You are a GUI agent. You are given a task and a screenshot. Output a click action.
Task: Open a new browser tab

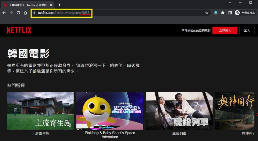pos(59,5)
